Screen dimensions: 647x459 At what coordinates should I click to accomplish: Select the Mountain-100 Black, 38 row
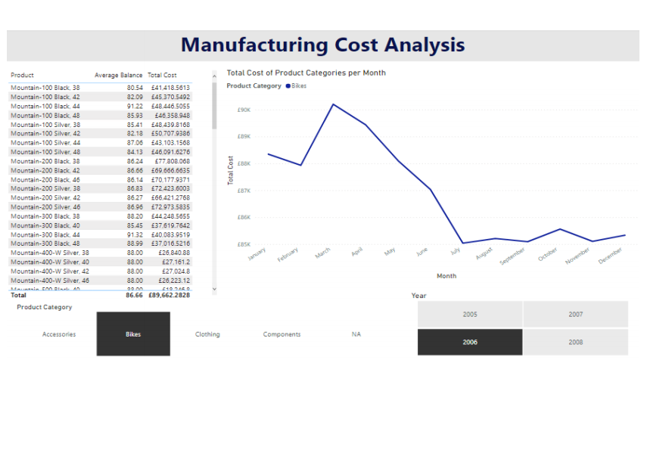(x=45, y=88)
